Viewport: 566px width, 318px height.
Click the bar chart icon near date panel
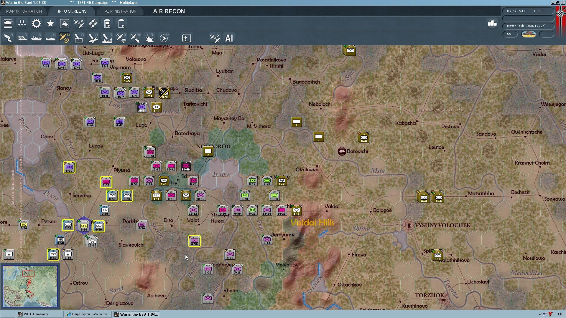(x=492, y=23)
